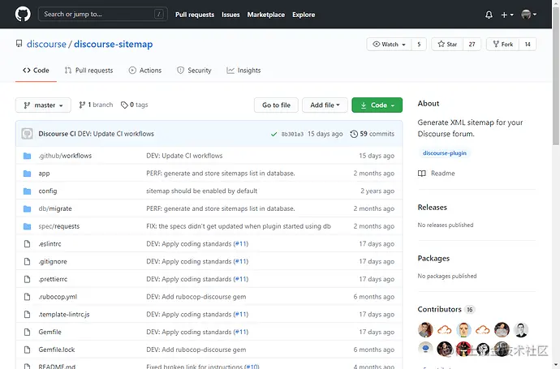
Task: Open Marketplace in top navigation
Action: [x=266, y=15]
